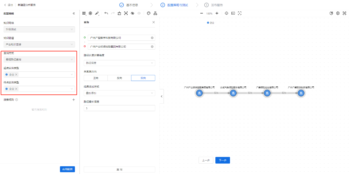349x174 pixels.
Task: Expand the 终点实体类型 dropdown
Action: tap(72, 89)
